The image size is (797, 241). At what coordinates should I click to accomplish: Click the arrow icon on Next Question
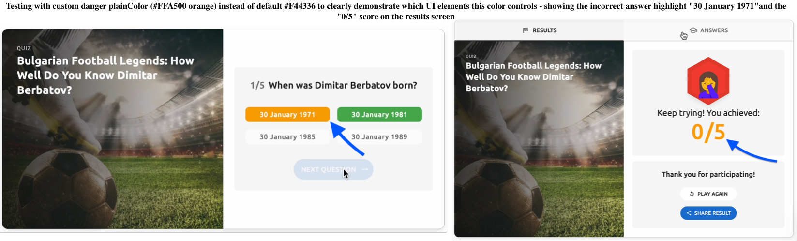[x=364, y=169]
